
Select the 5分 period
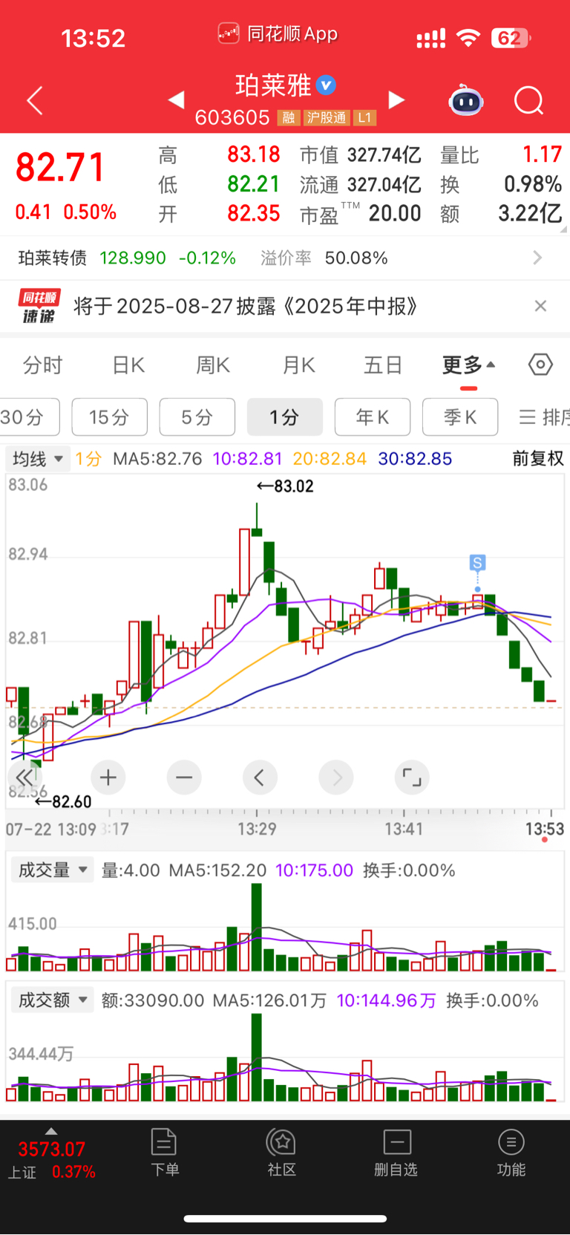click(197, 417)
